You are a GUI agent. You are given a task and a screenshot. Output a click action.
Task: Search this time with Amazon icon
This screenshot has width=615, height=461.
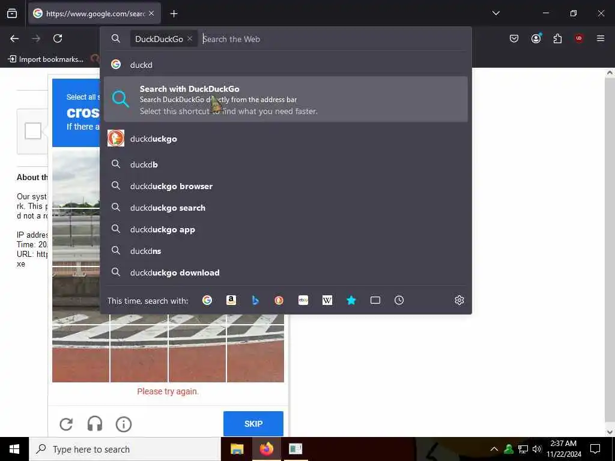[x=231, y=300]
